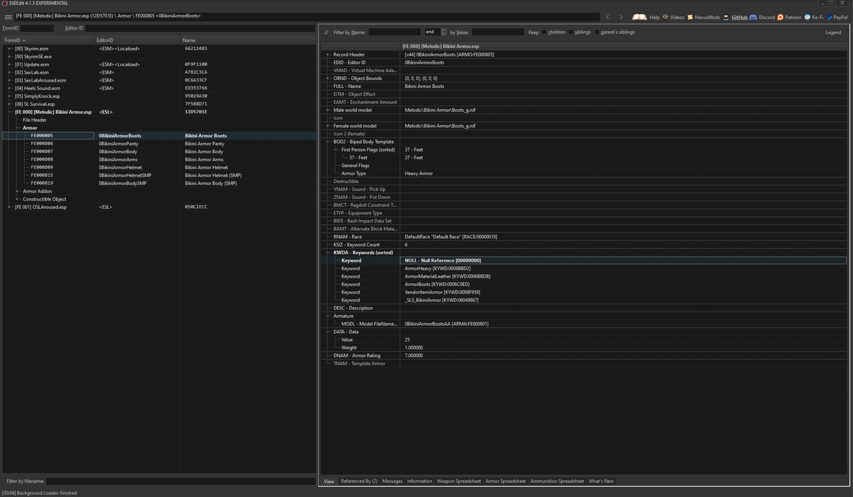Screen dimensions: 853x497
Task: Open the Ko-Fi donation link
Action: [x=813, y=17]
